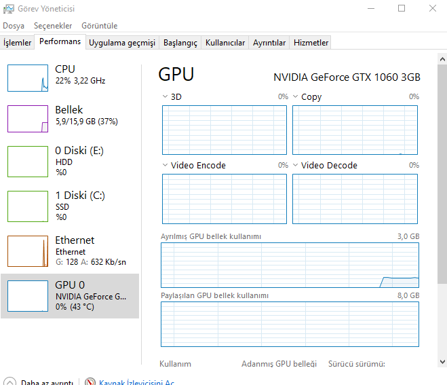Select the CPU usage thumbnail graph
Viewport: 447px width, 385px height.
[x=28, y=78]
